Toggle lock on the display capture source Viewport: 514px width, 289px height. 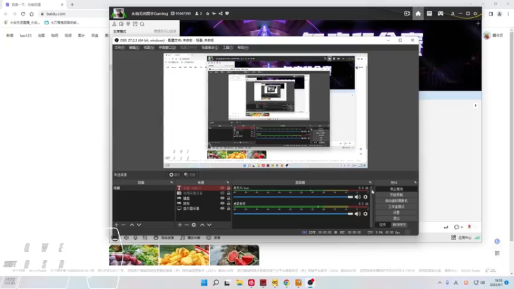[x=229, y=208]
